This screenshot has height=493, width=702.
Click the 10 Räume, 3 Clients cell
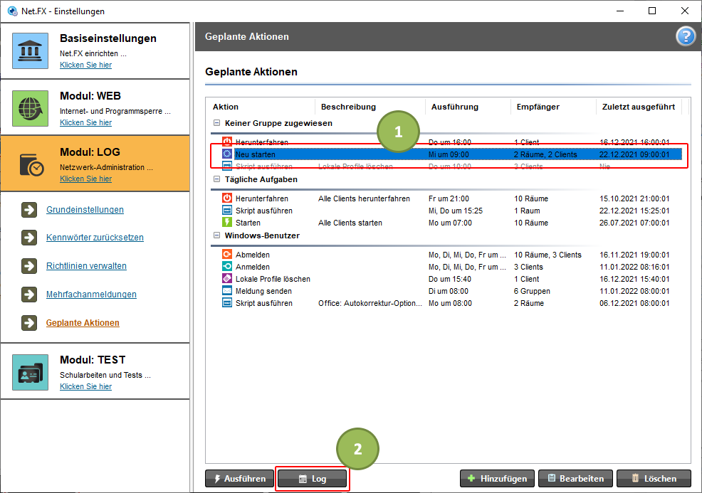pos(548,255)
